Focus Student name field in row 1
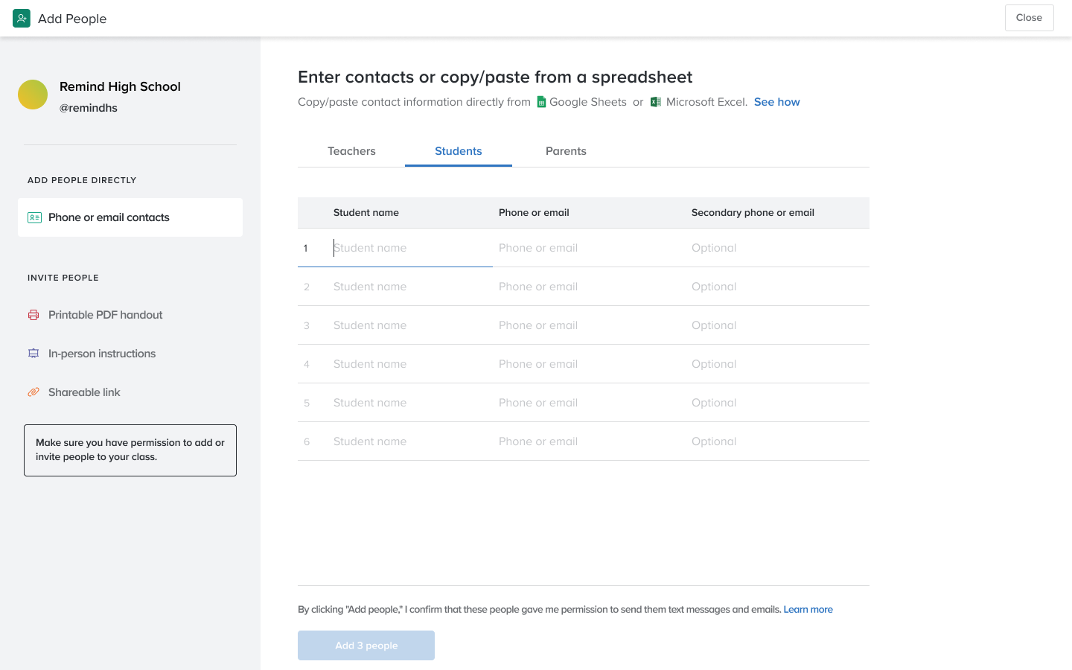The width and height of the screenshot is (1072, 670). click(410, 248)
